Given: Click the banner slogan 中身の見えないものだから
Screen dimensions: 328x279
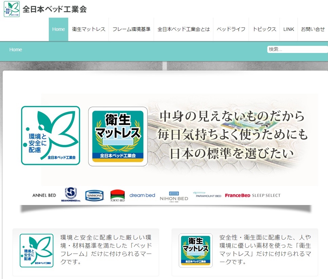Looking at the screenshot, I should tap(232, 116).
